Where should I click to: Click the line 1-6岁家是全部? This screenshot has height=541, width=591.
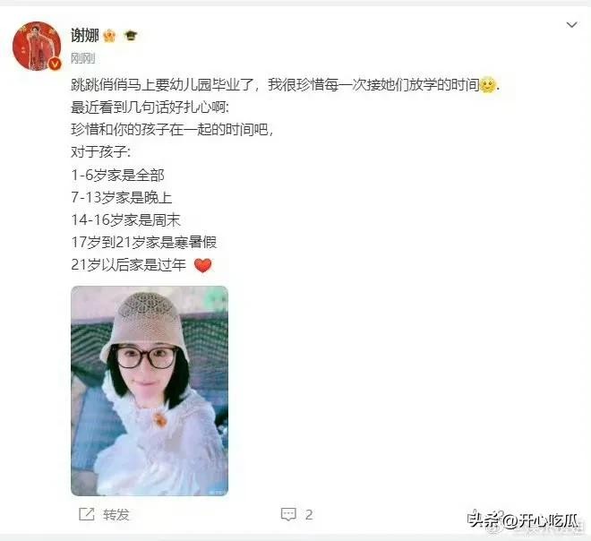[118, 176]
